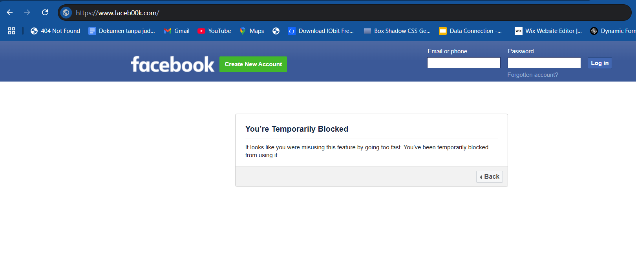Click the Back button in blocked dialog
Viewport: 636px width, 279px height.
[490, 177]
